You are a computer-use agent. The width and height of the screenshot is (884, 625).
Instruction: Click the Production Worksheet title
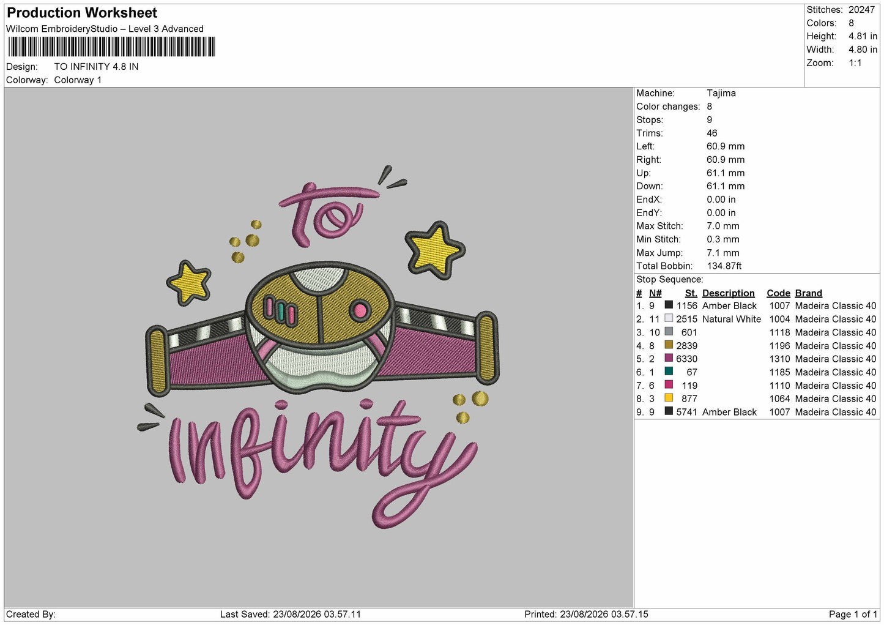pyautogui.click(x=82, y=13)
